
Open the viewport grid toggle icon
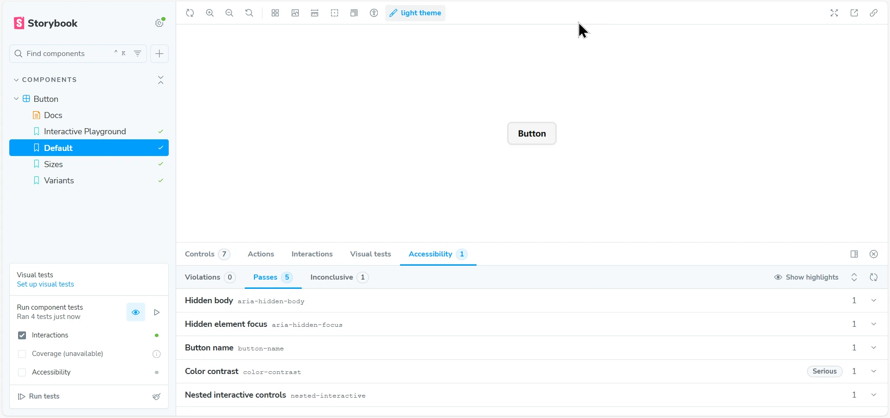point(275,13)
